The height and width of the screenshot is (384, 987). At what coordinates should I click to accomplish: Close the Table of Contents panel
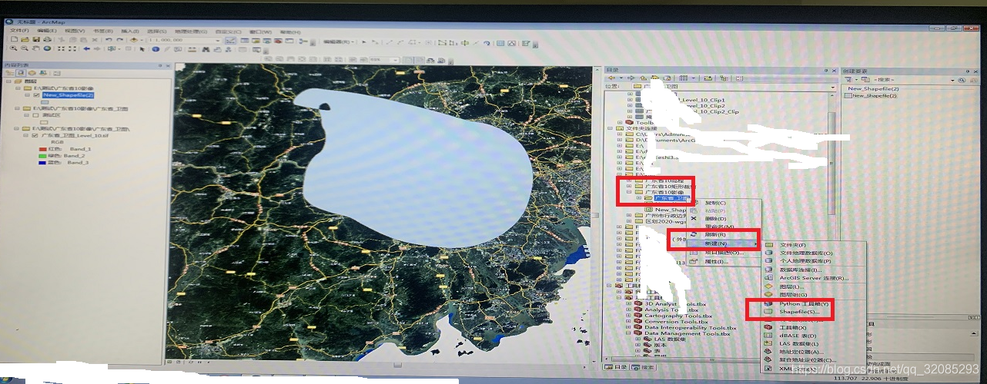point(168,65)
